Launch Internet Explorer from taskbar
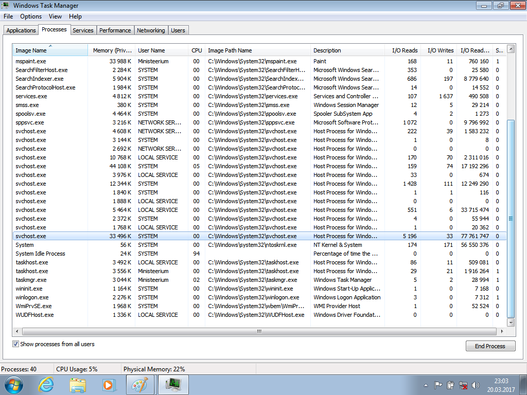 [x=46, y=385]
